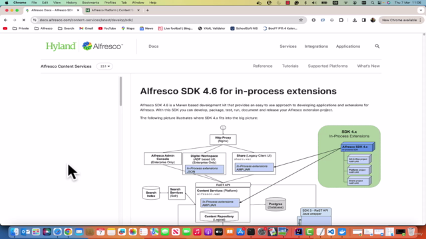Screen dimensions: 426x239
Task: Open the version 23.1 dropdown
Action: 105,66
